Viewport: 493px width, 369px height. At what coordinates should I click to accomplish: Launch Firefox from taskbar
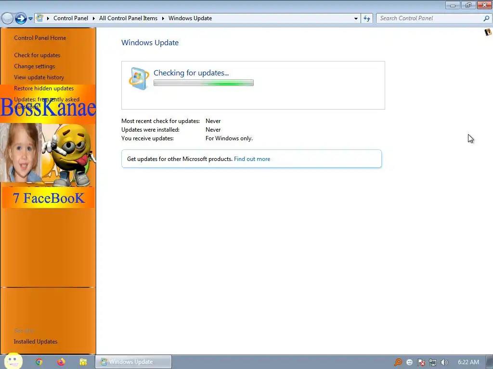pyautogui.click(x=61, y=362)
